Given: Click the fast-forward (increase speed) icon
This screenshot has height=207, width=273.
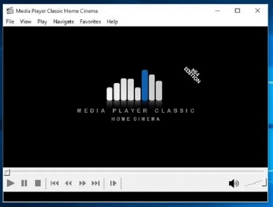Looking at the screenshot, I should (82, 184).
